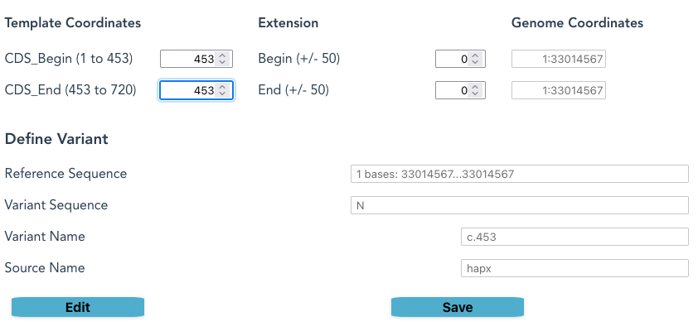This screenshot has width=698, height=331.
Task: Select the End extension number box
Action: click(452, 90)
